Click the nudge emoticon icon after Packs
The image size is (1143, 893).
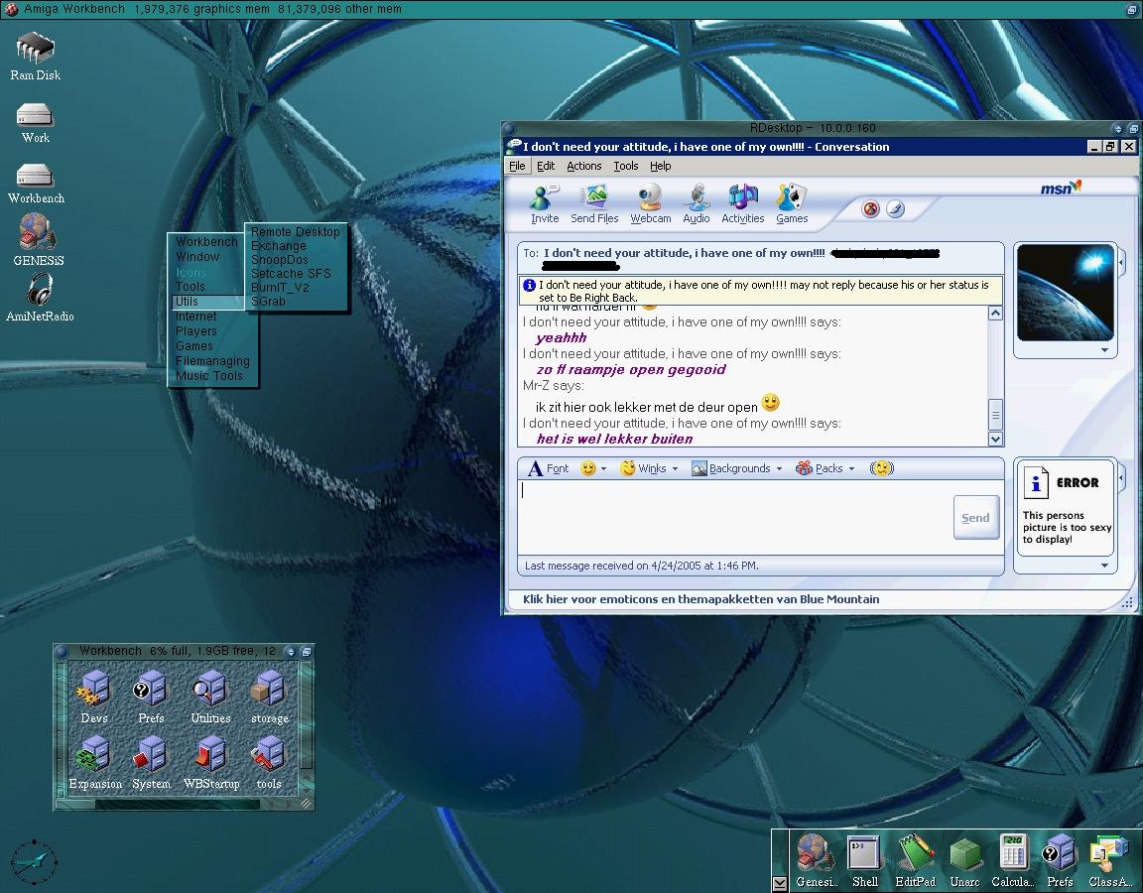click(x=881, y=468)
